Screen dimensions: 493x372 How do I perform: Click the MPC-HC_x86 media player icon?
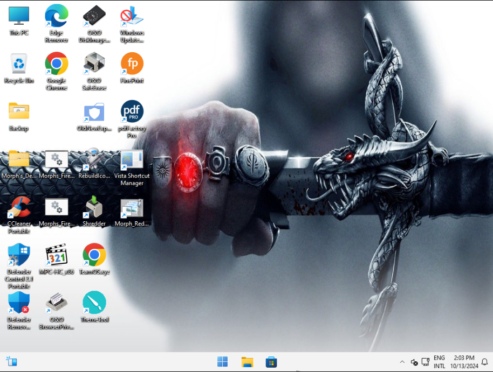pyautogui.click(x=57, y=259)
